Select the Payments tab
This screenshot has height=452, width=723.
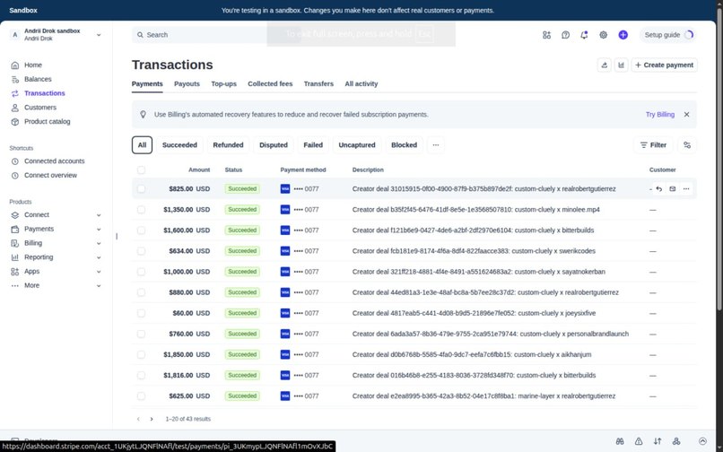tap(147, 84)
